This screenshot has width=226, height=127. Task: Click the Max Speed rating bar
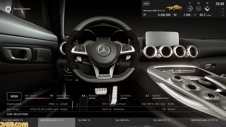pos(39,98)
